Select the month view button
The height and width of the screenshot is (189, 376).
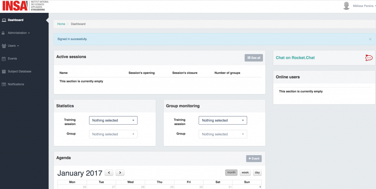coord(231,172)
